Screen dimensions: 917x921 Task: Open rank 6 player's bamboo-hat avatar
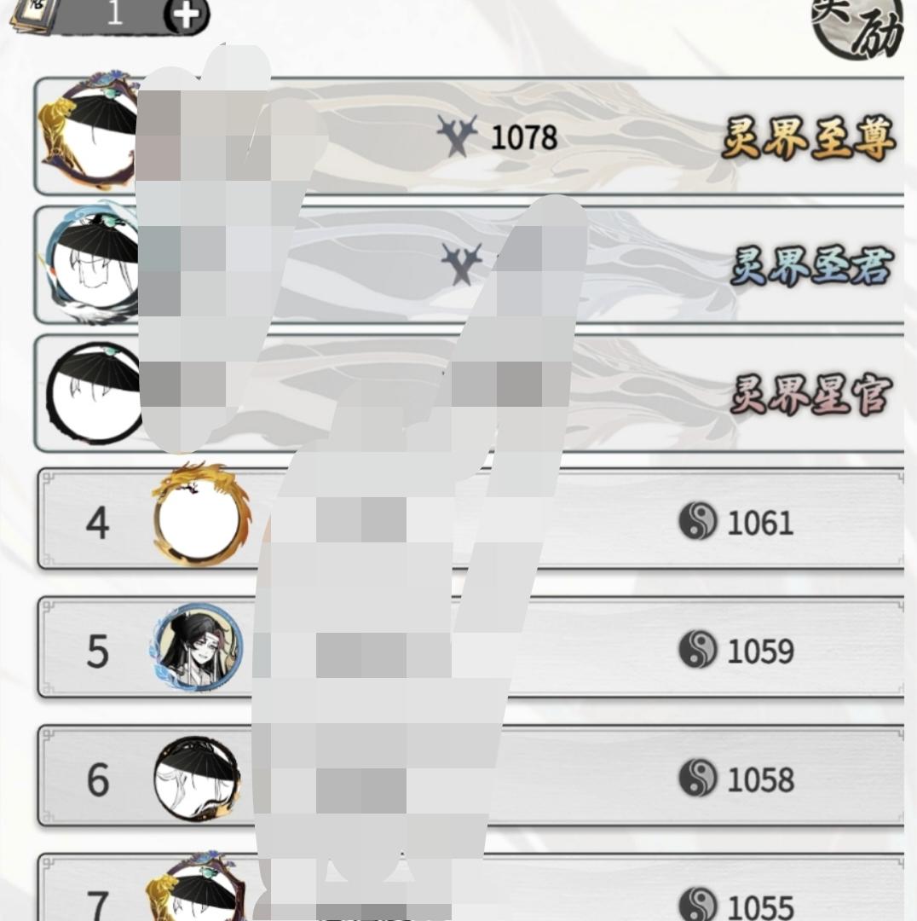[197, 779]
